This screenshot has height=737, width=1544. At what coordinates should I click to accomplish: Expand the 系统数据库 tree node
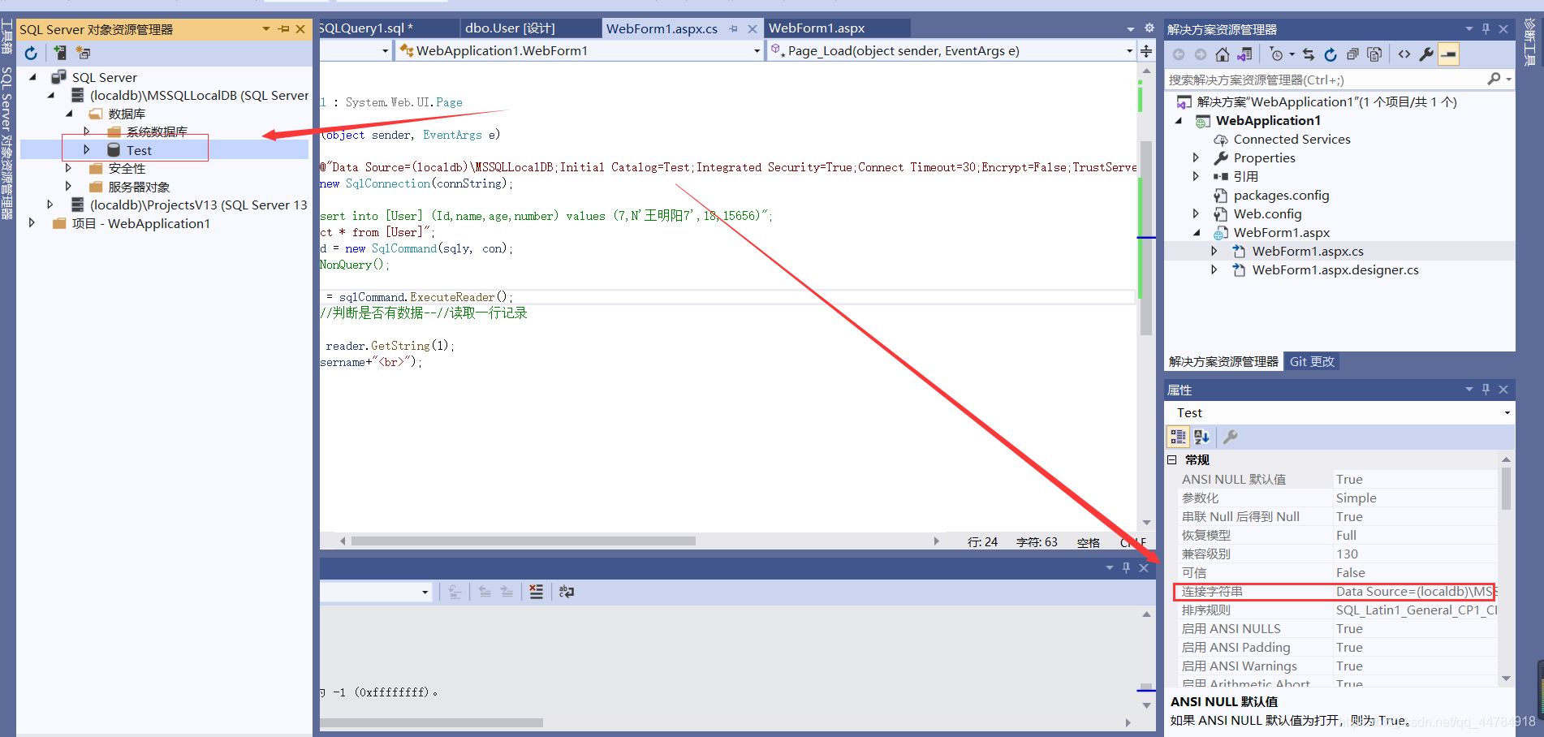click(x=87, y=131)
